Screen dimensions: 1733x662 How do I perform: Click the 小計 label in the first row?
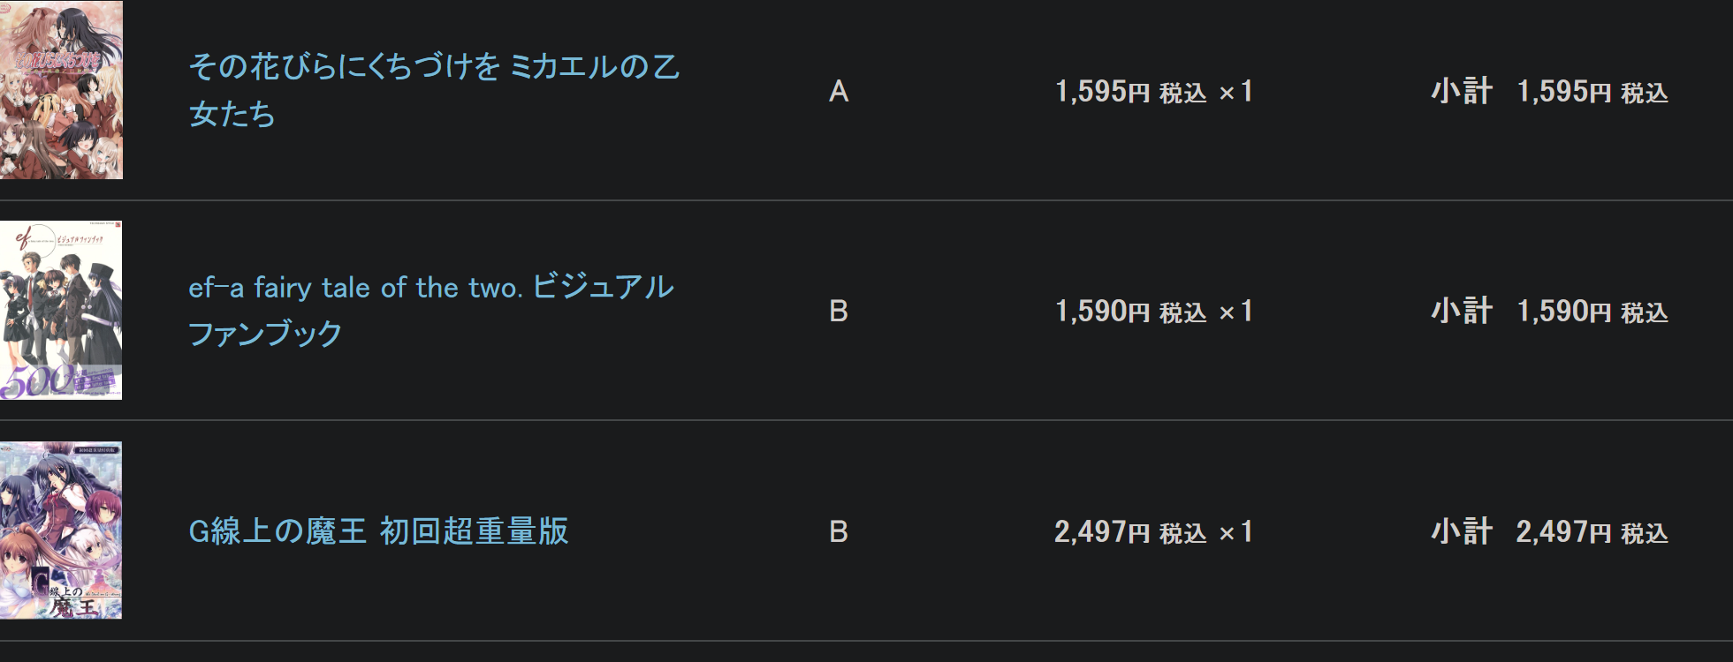[1462, 91]
